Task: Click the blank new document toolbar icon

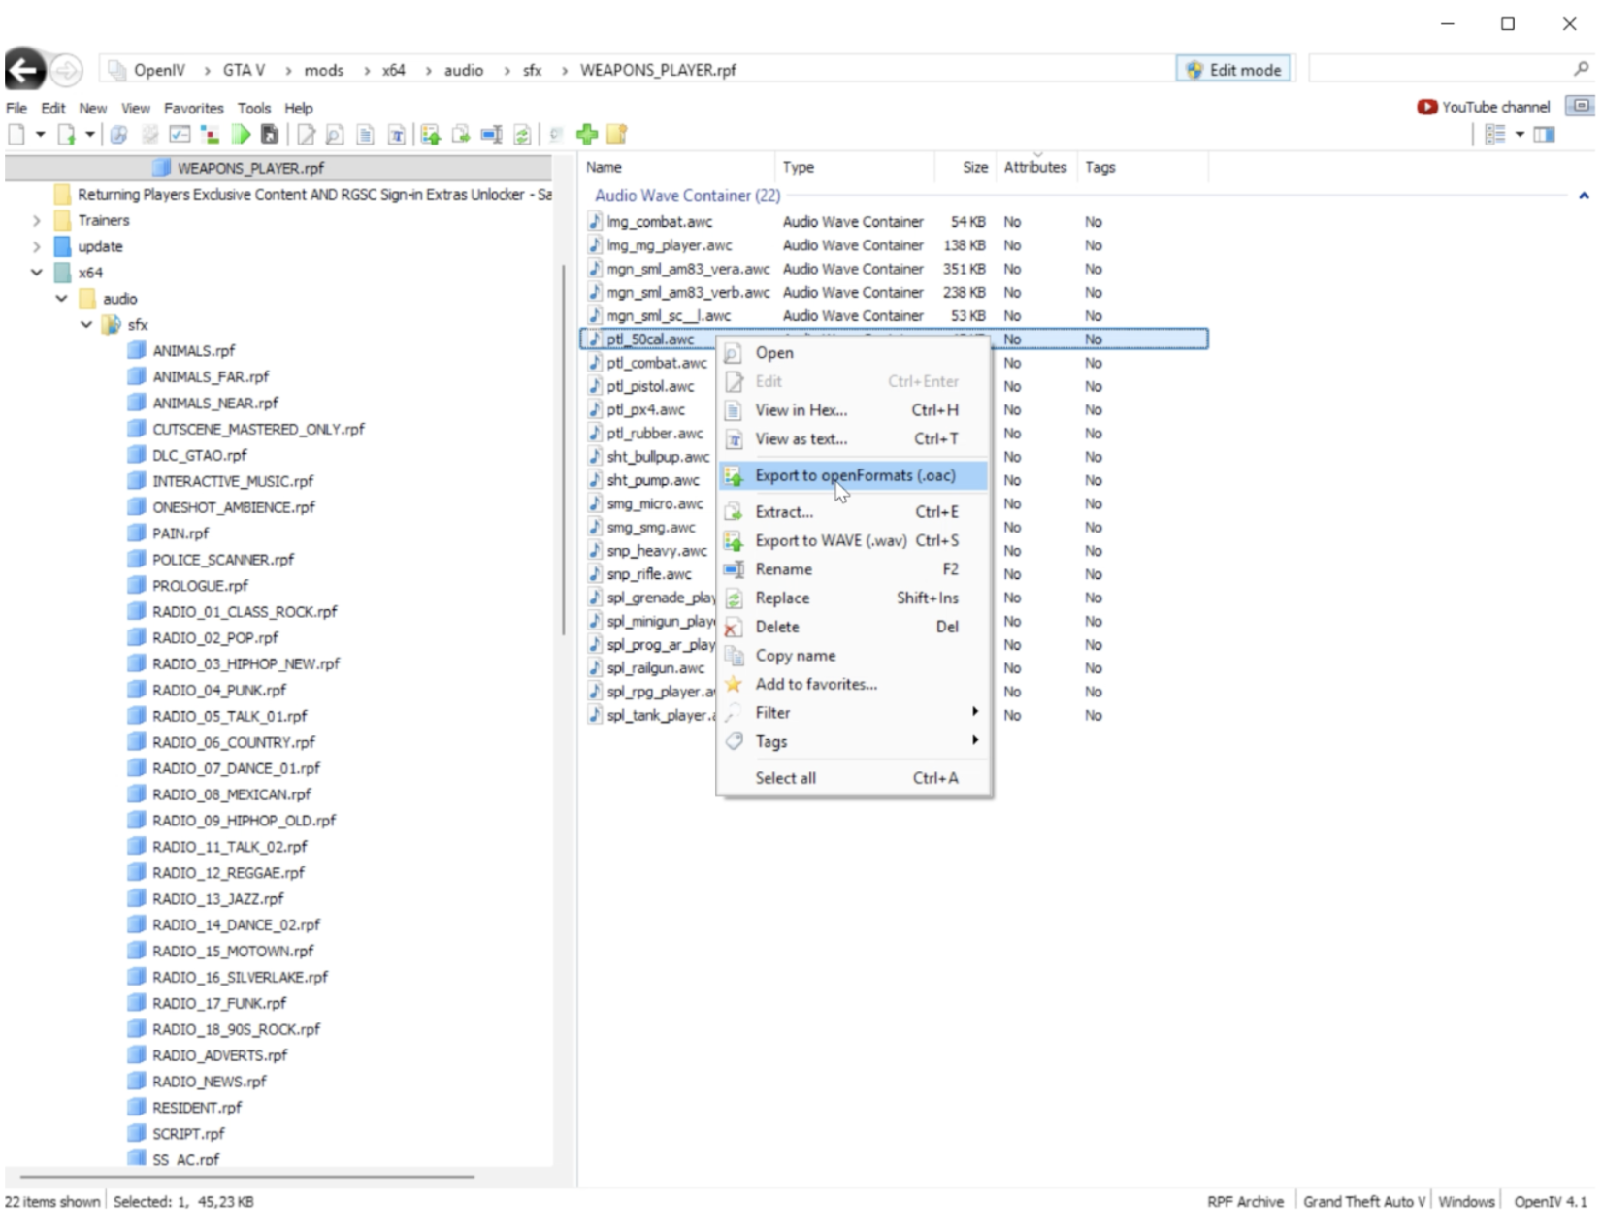Action: tap(16, 135)
